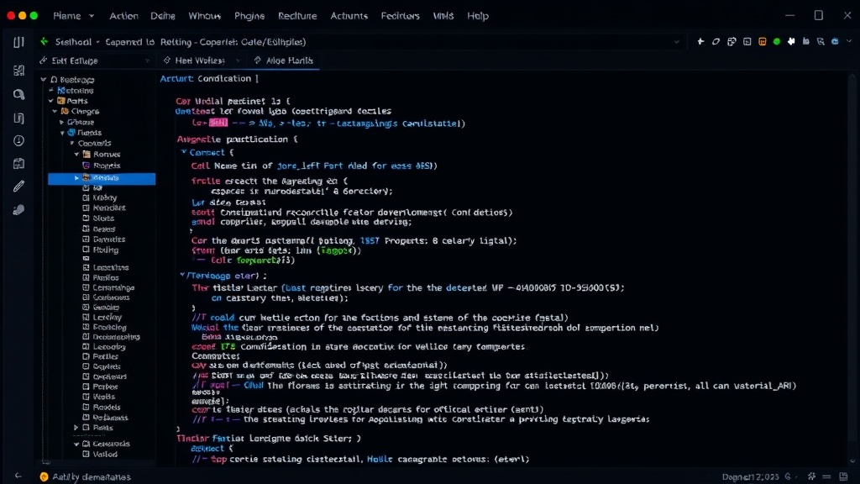Collapse the Fiends tree node
The image size is (860, 484).
click(x=62, y=133)
